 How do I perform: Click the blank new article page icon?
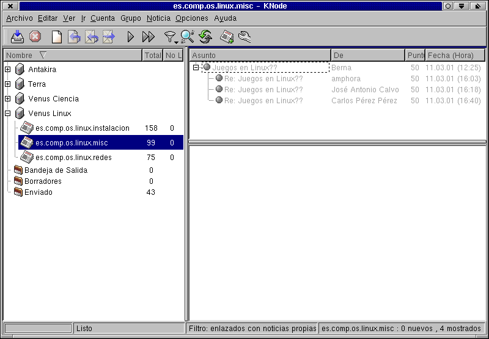click(56, 37)
